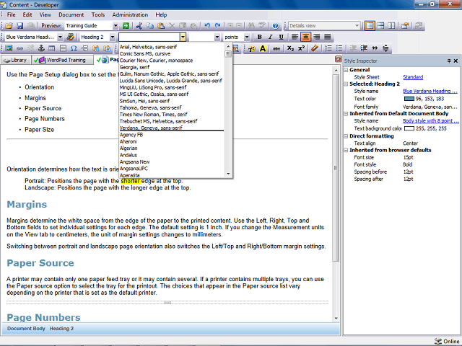Image resolution: width=462 pixels, height=346 pixels.
Task: Click the subscript X2 icon
Action: click(290, 48)
